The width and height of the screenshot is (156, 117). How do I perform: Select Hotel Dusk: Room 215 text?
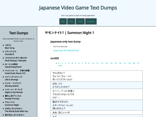click(15, 73)
